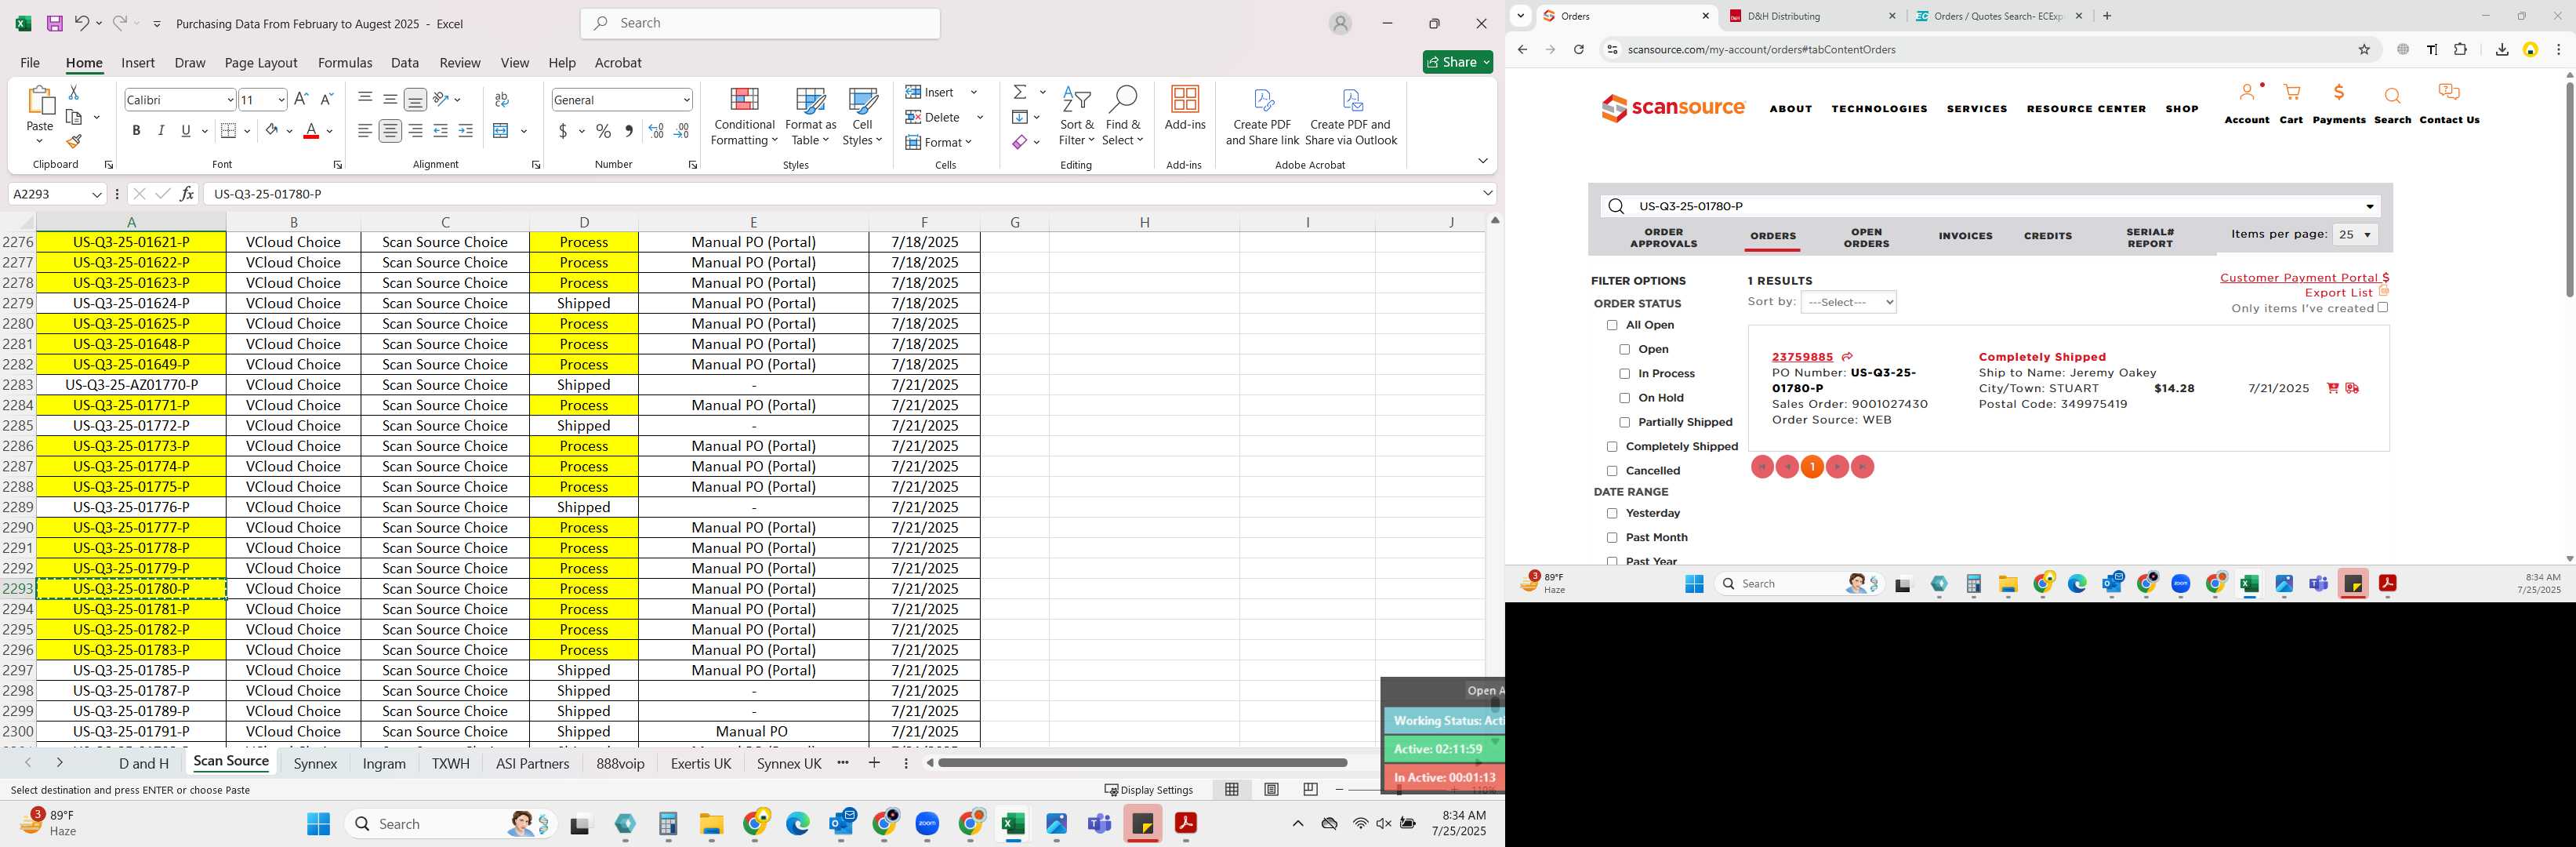Apply the red font color swatch
Screen dimensions: 2576x847
(311, 131)
